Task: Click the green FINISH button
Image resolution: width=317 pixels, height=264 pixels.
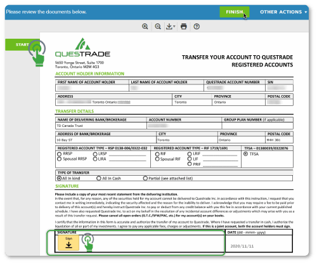Action: coord(234,12)
